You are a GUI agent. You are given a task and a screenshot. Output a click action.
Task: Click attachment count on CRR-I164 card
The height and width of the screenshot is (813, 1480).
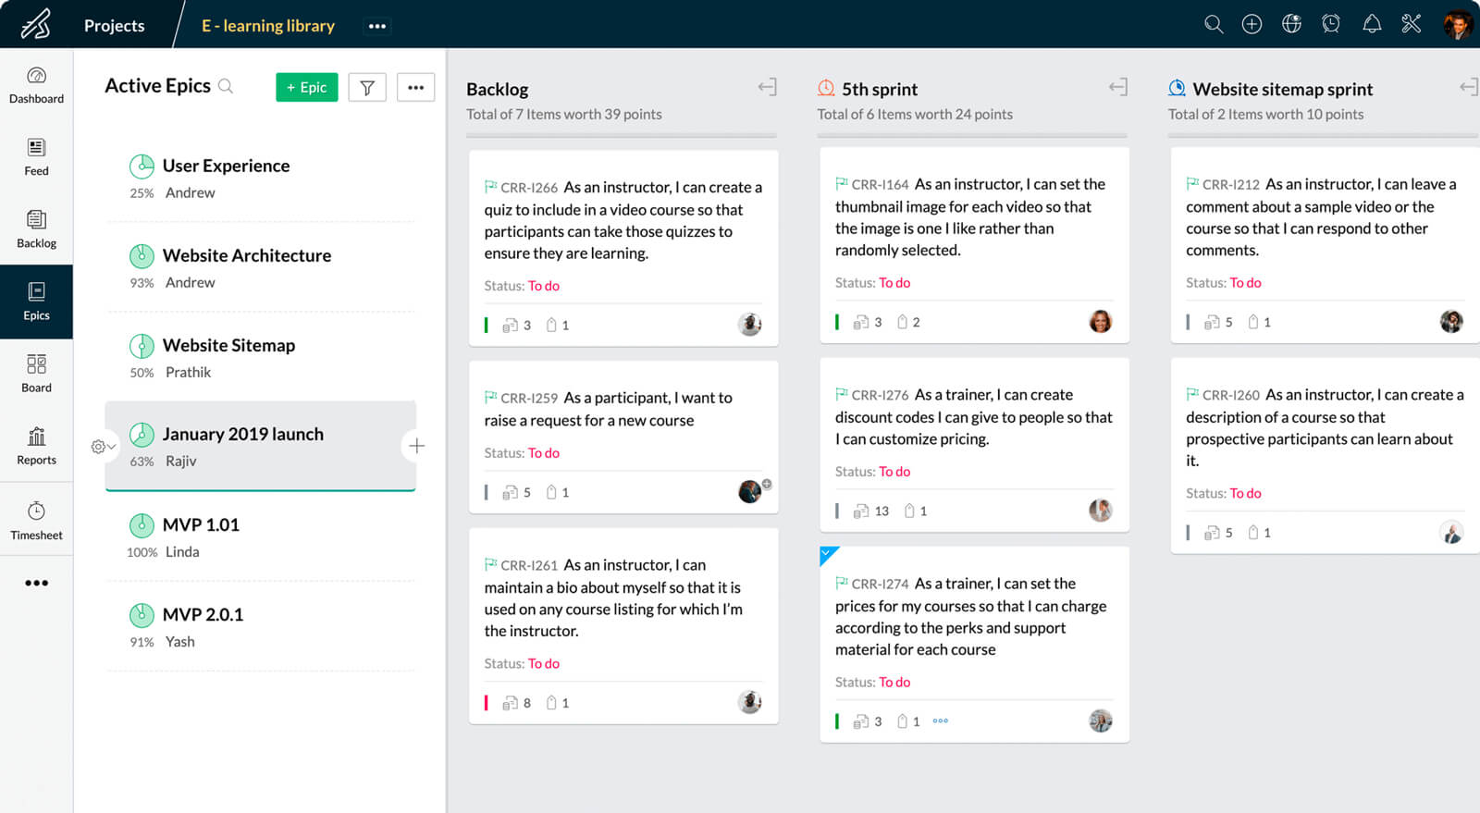pyautogui.click(x=908, y=322)
